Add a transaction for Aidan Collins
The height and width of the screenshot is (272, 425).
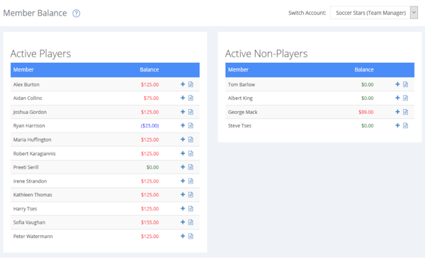click(183, 98)
